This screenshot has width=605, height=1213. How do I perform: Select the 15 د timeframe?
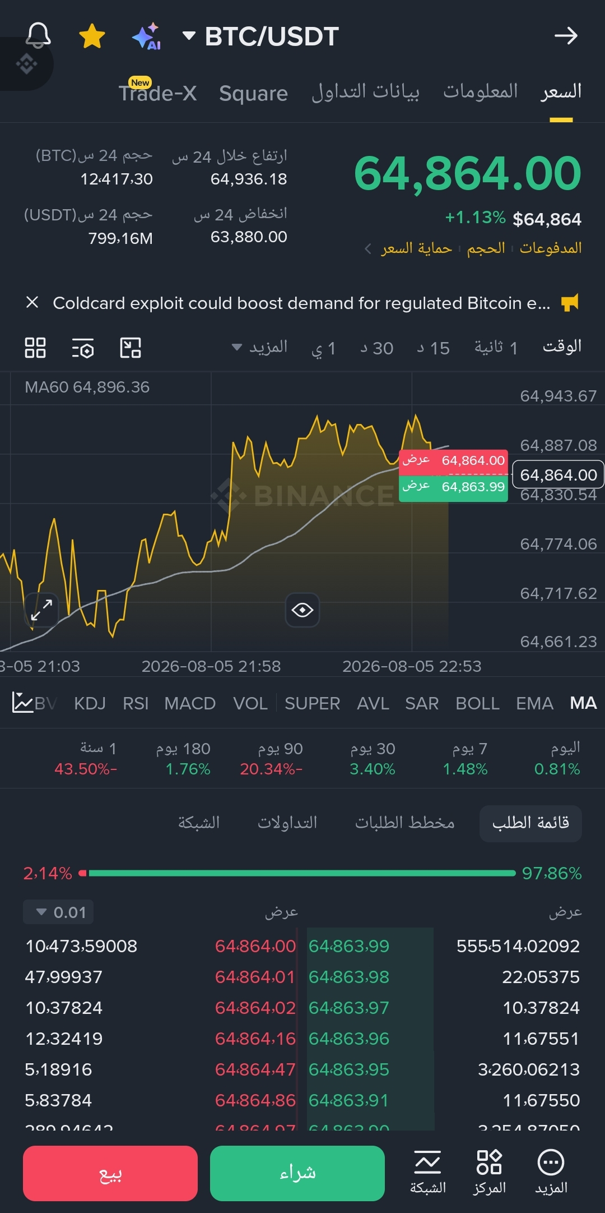pyautogui.click(x=433, y=348)
